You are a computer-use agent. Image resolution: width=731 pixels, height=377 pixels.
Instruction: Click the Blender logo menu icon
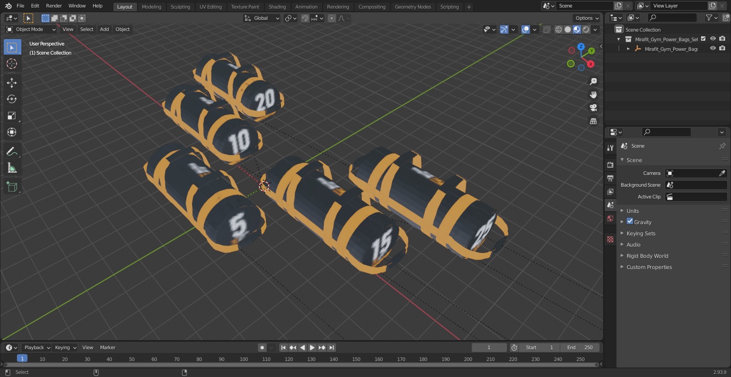pyautogui.click(x=8, y=6)
